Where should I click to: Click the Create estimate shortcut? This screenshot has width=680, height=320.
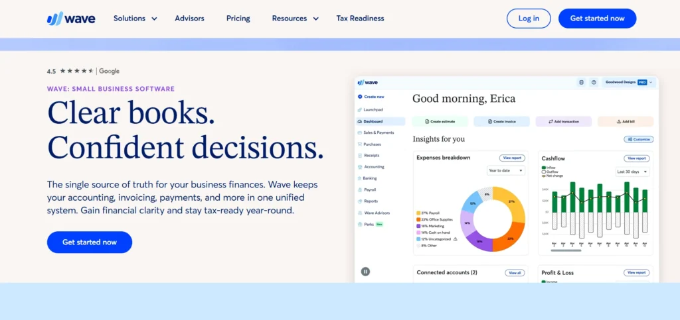440,121
